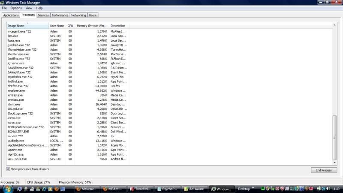The height and width of the screenshot is (193, 343).
Task: Sort processes by Image Name column
Action: (x=27, y=26)
